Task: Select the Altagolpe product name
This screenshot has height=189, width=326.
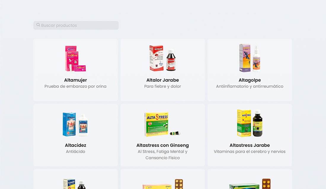Action: click(250, 80)
